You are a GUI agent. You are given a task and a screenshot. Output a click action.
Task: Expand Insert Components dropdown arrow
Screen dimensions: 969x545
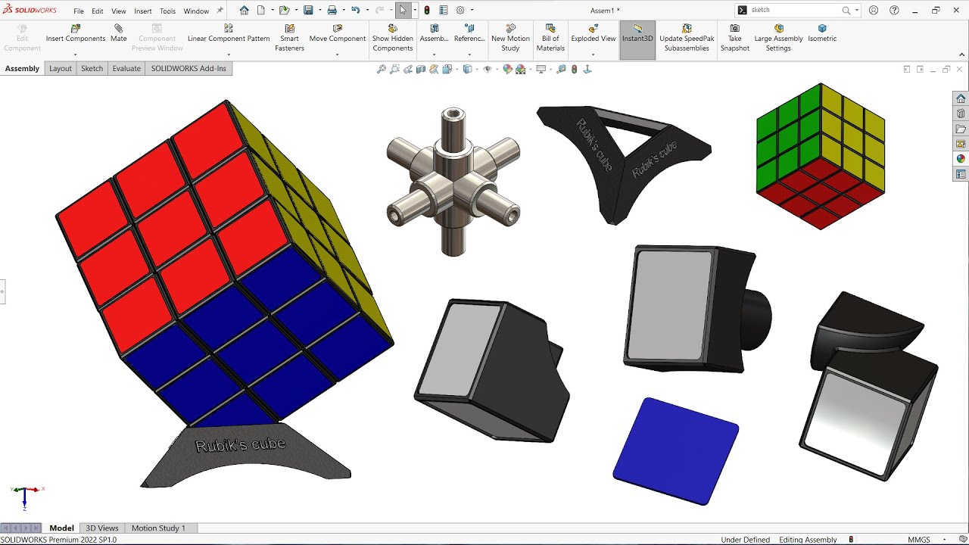[x=76, y=54]
